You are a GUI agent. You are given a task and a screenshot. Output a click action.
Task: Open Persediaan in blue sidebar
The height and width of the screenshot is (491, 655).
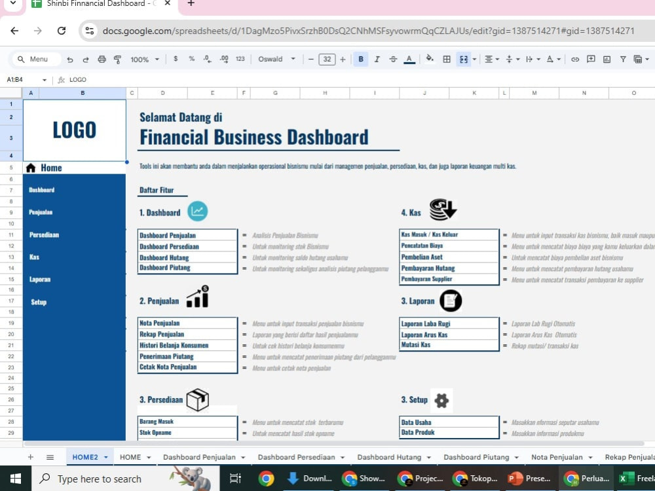coord(44,234)
